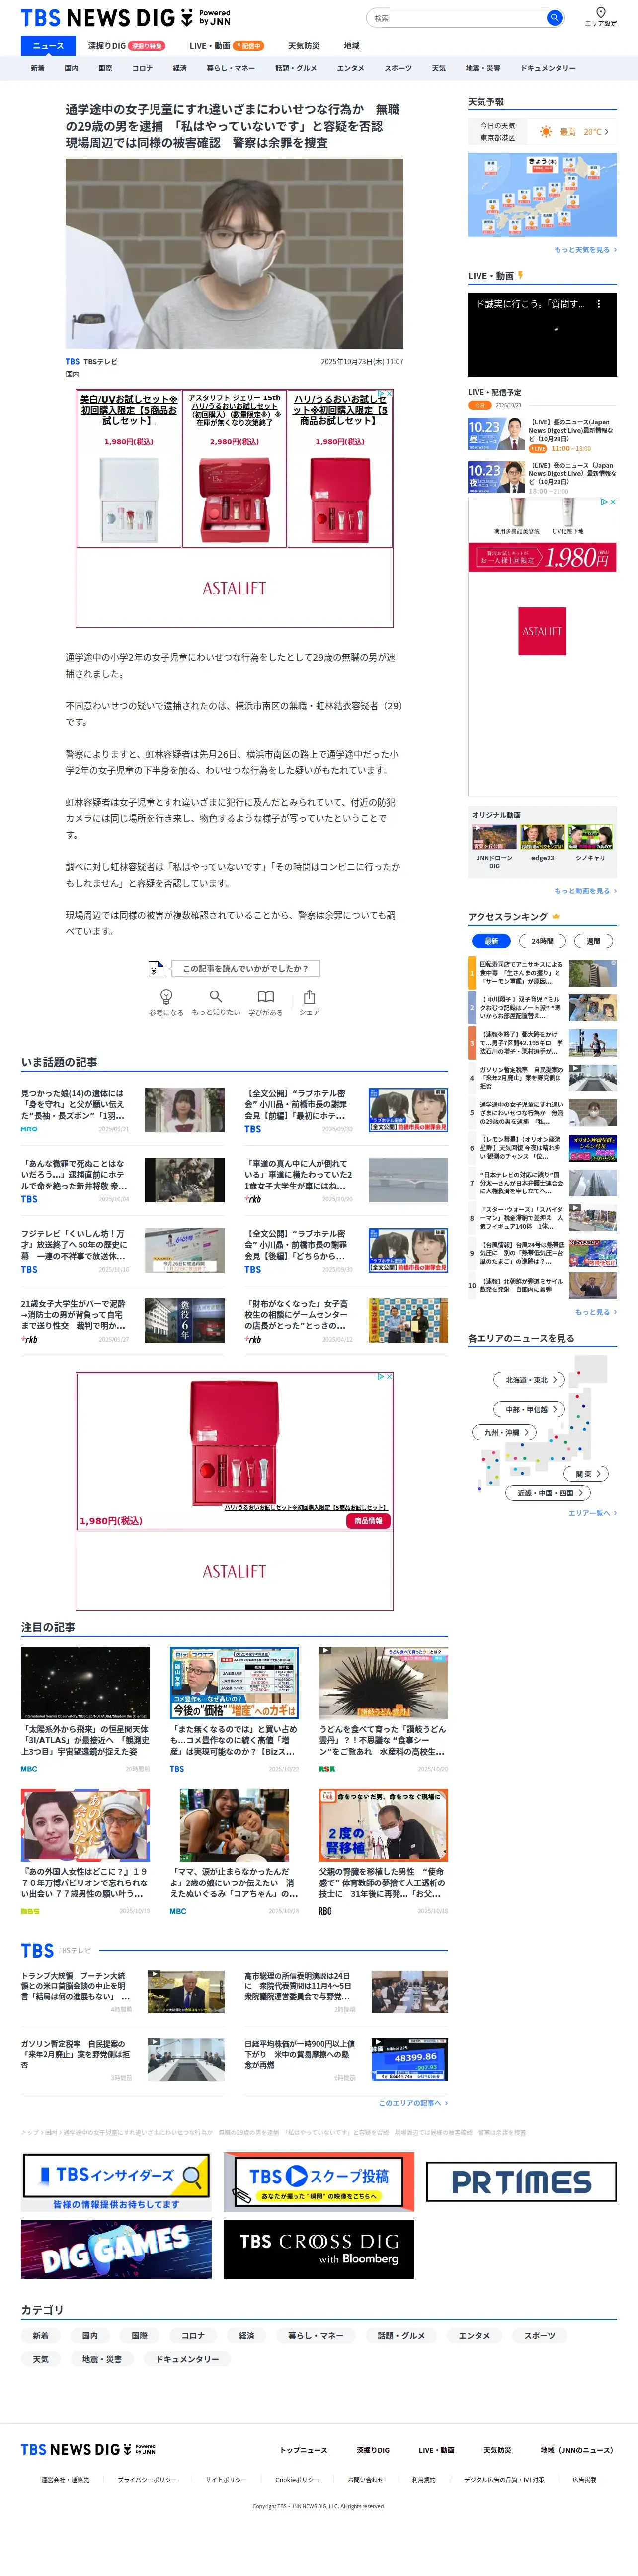This screenshot has width=638, height=2576.
Task: Click the 経済 pill in footer カテゴリ
Action: click(x=246, y=2335)
